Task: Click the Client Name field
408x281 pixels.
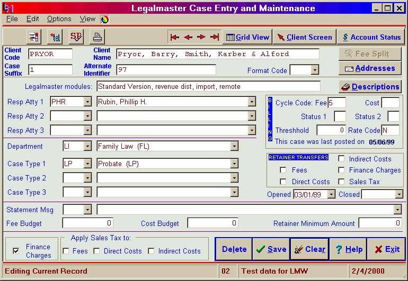Action: (x=218, y=54)
